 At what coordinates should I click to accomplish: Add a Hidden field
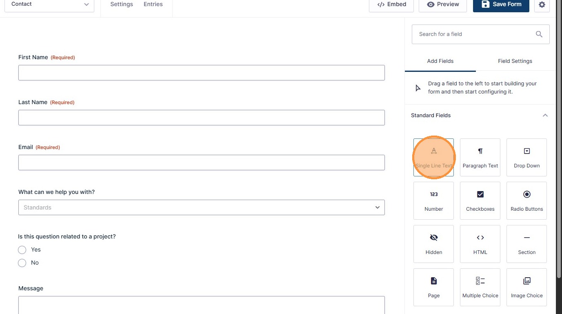(x=433, y=244)
